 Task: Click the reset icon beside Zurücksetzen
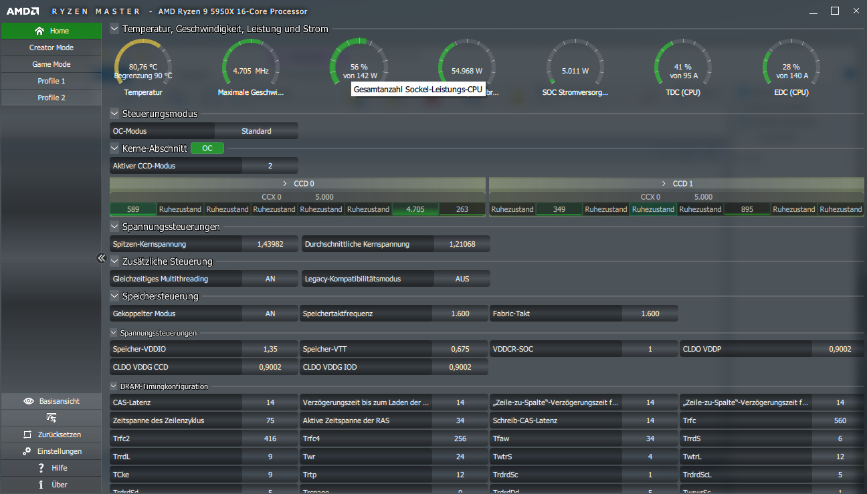click(27, 435)
